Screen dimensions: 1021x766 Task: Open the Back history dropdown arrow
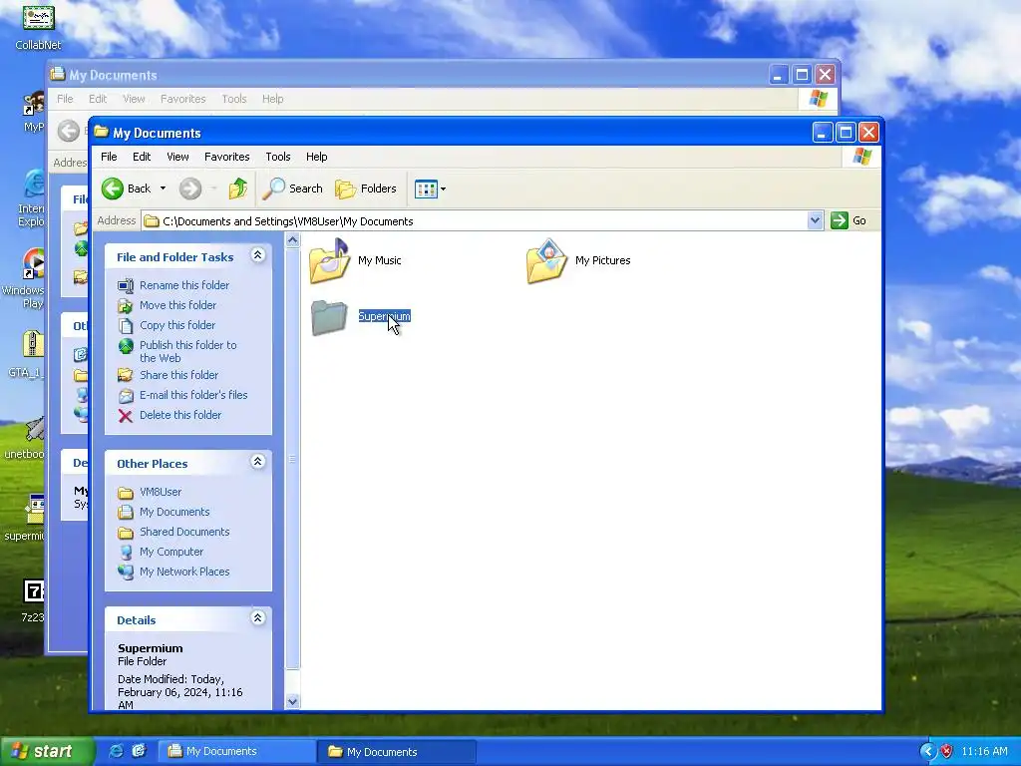163,189
